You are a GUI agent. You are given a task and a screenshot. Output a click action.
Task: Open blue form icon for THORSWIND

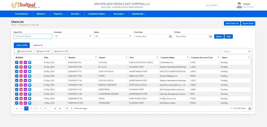[x=30, y=103]
